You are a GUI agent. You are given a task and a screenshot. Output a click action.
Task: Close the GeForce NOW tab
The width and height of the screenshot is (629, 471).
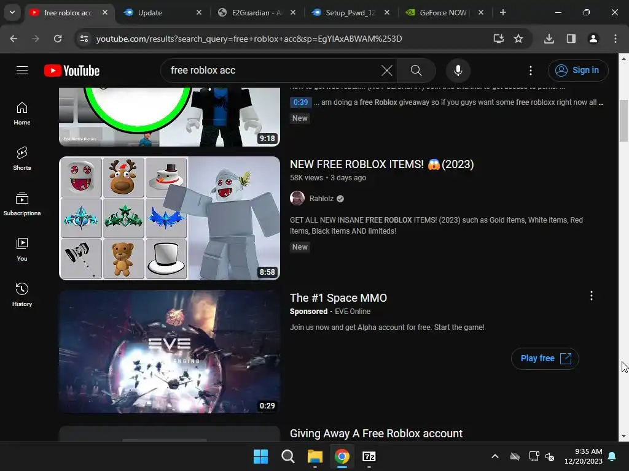coord(481,13)
